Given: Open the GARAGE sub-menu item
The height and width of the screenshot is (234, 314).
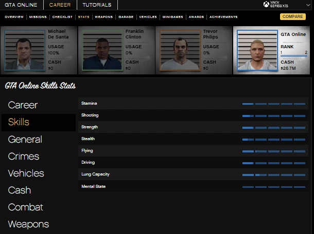Looking at the screenshot, I should tap(126, 17).
